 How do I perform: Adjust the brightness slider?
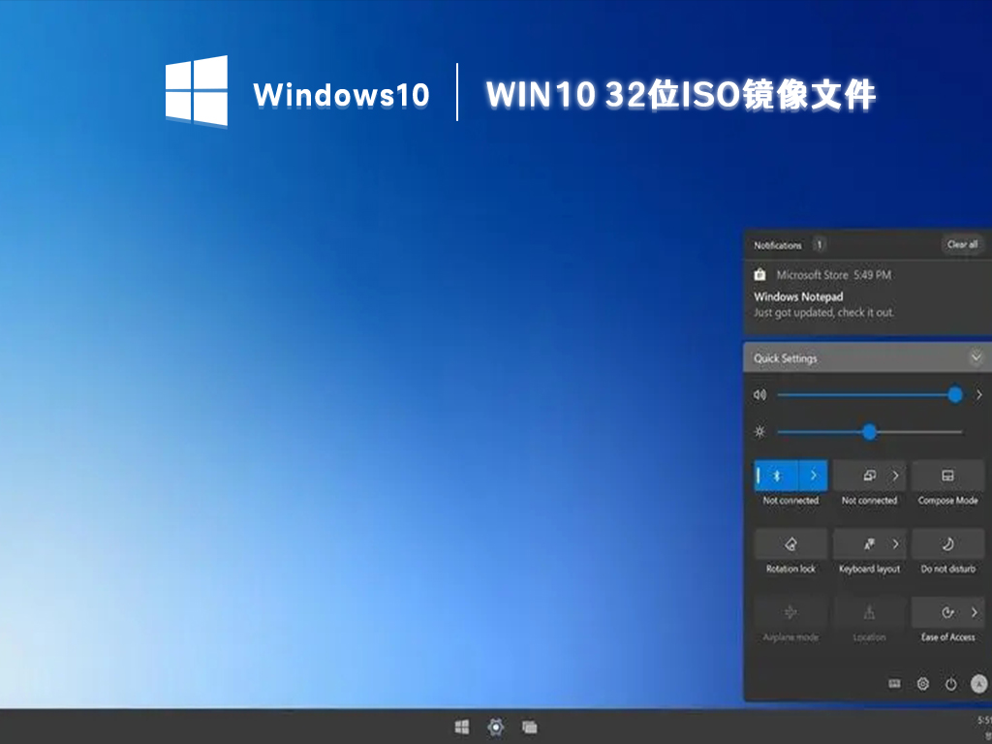[869, 432]
